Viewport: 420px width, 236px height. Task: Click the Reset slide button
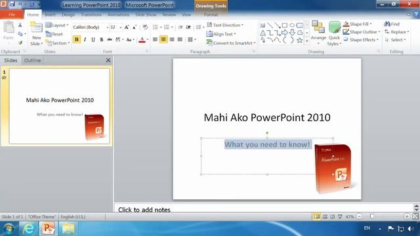tap(54, 34)
